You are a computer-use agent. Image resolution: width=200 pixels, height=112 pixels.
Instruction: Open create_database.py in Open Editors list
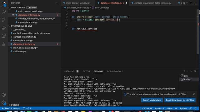tap(34, 22)
